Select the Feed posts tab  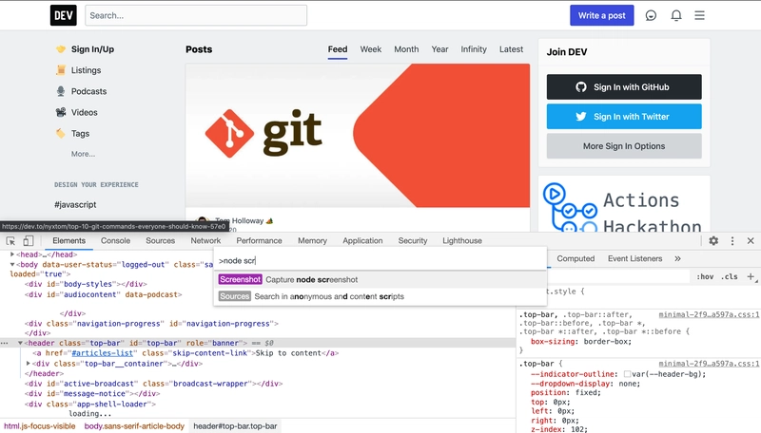[338, 49]
